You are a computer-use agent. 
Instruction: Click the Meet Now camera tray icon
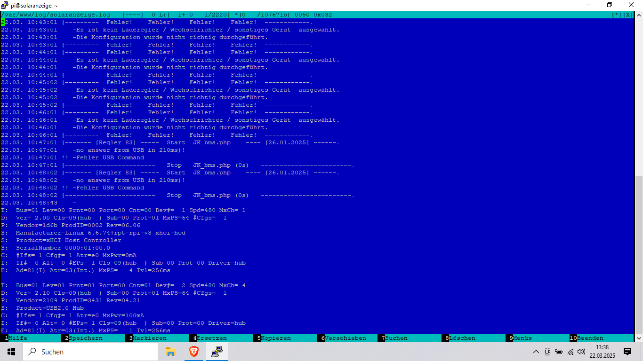pyautogui.click(x=547, y=352)
